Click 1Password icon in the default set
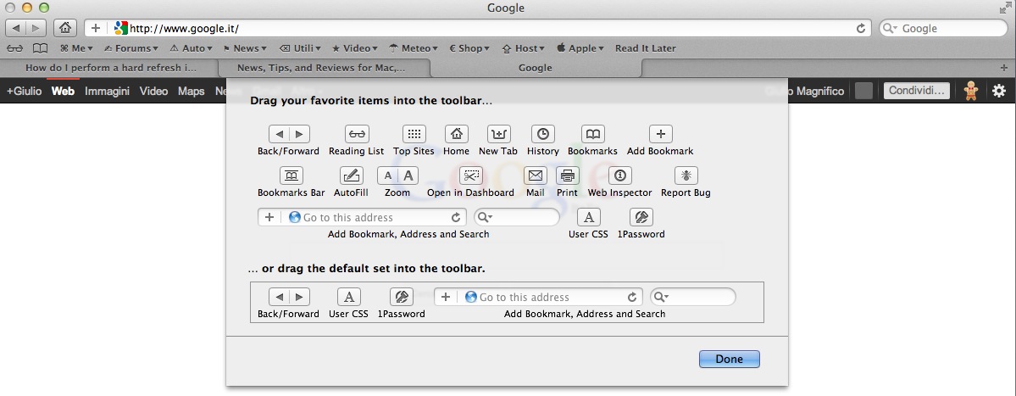The height and width of the screenshot is (396, 1016). (401, 297)
